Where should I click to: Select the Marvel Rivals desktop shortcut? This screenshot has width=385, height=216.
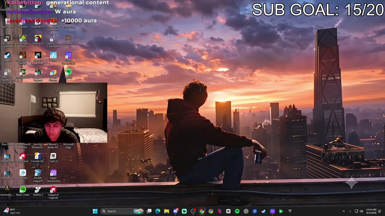click(x=23, y=74)
